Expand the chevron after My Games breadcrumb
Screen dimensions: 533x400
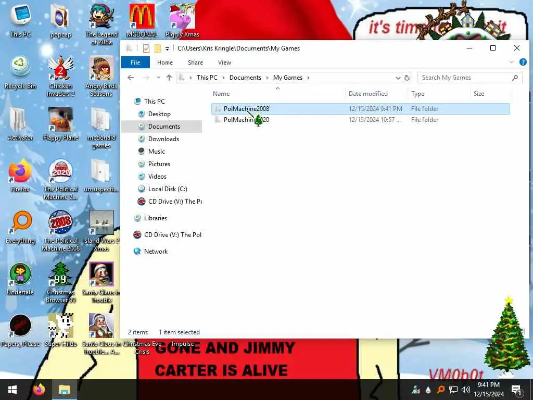click(x=308, y=78)
